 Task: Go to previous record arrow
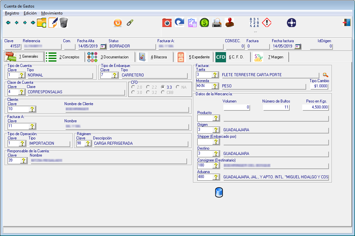click(x=16, y=23)
